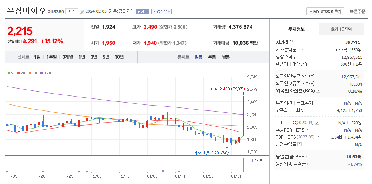Click the 동일업종 등락률 value -0.79%
The height and width of the screenshot is (184, 372).
(355, 164)
